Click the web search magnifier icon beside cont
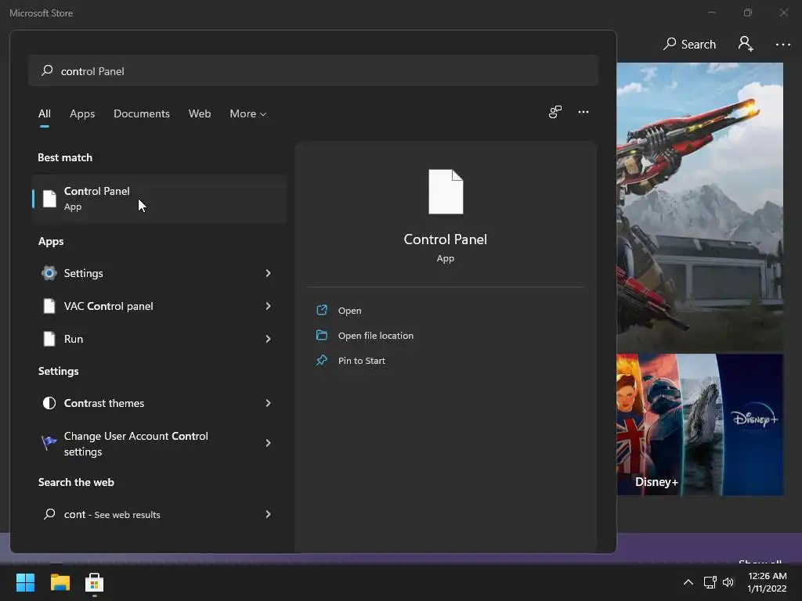 (x=49, y=514)
